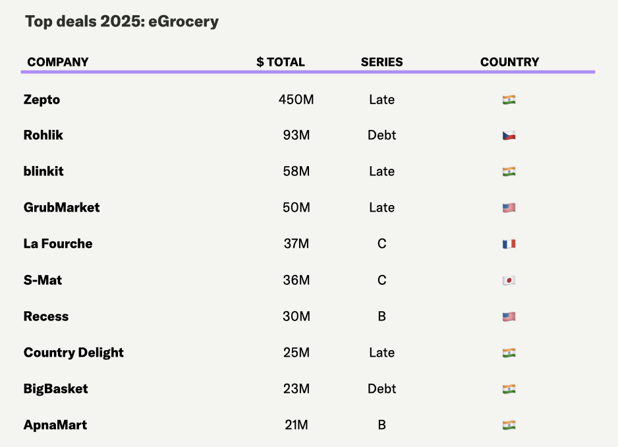
Task: Click the Country Delight company name
Action: coord(74,353)
